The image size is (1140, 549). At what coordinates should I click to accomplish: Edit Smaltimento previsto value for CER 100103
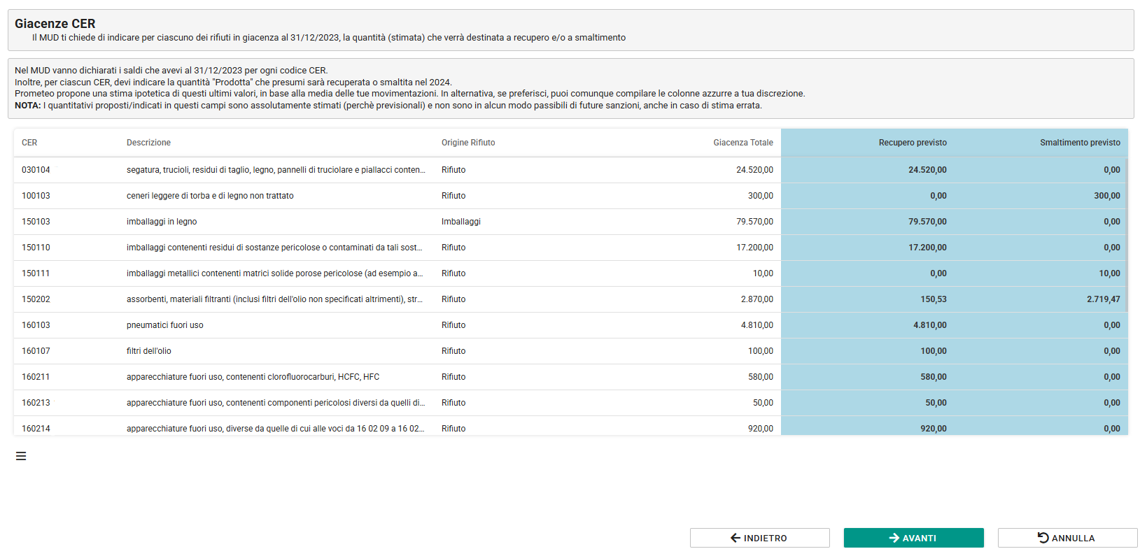pyautogui.click(x=1041, y=196)
